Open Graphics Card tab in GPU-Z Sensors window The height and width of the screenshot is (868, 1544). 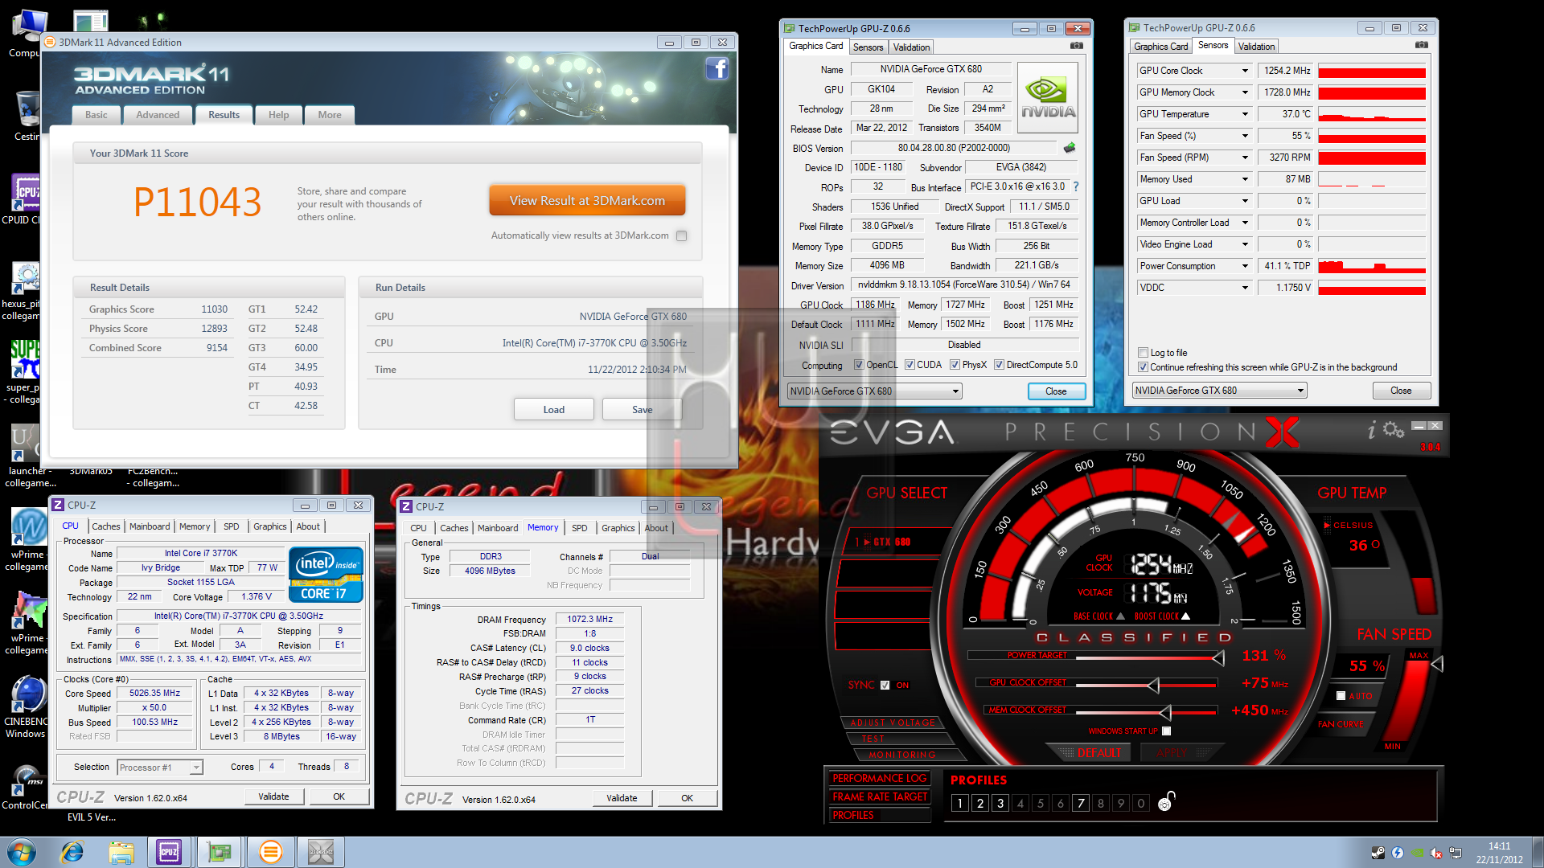(1160, 47)
